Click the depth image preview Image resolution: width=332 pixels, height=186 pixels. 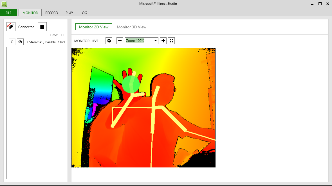(x=143, y=108)
